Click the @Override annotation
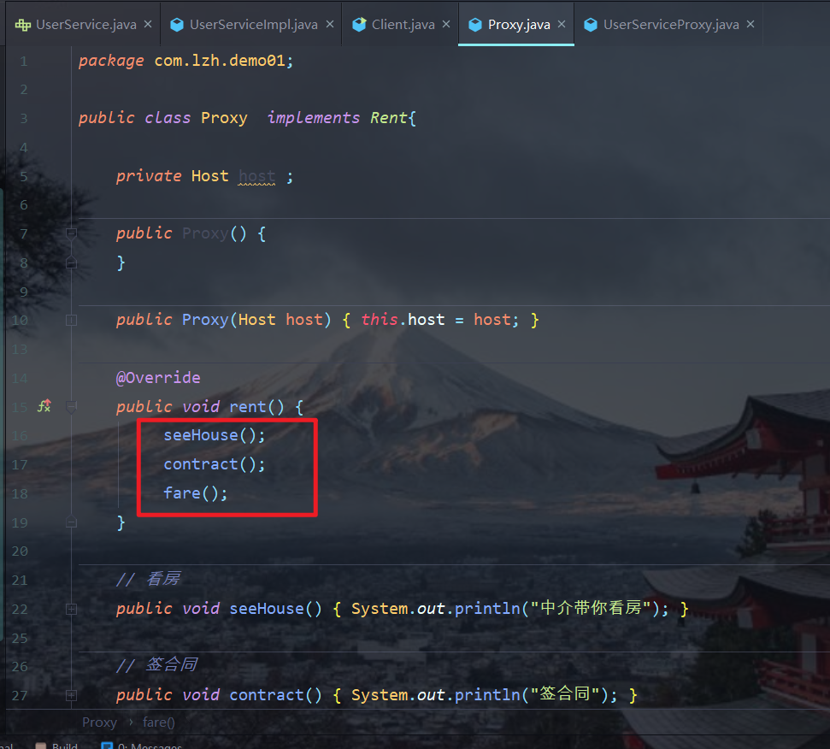The image size is (830, 749). pos(158,377)
